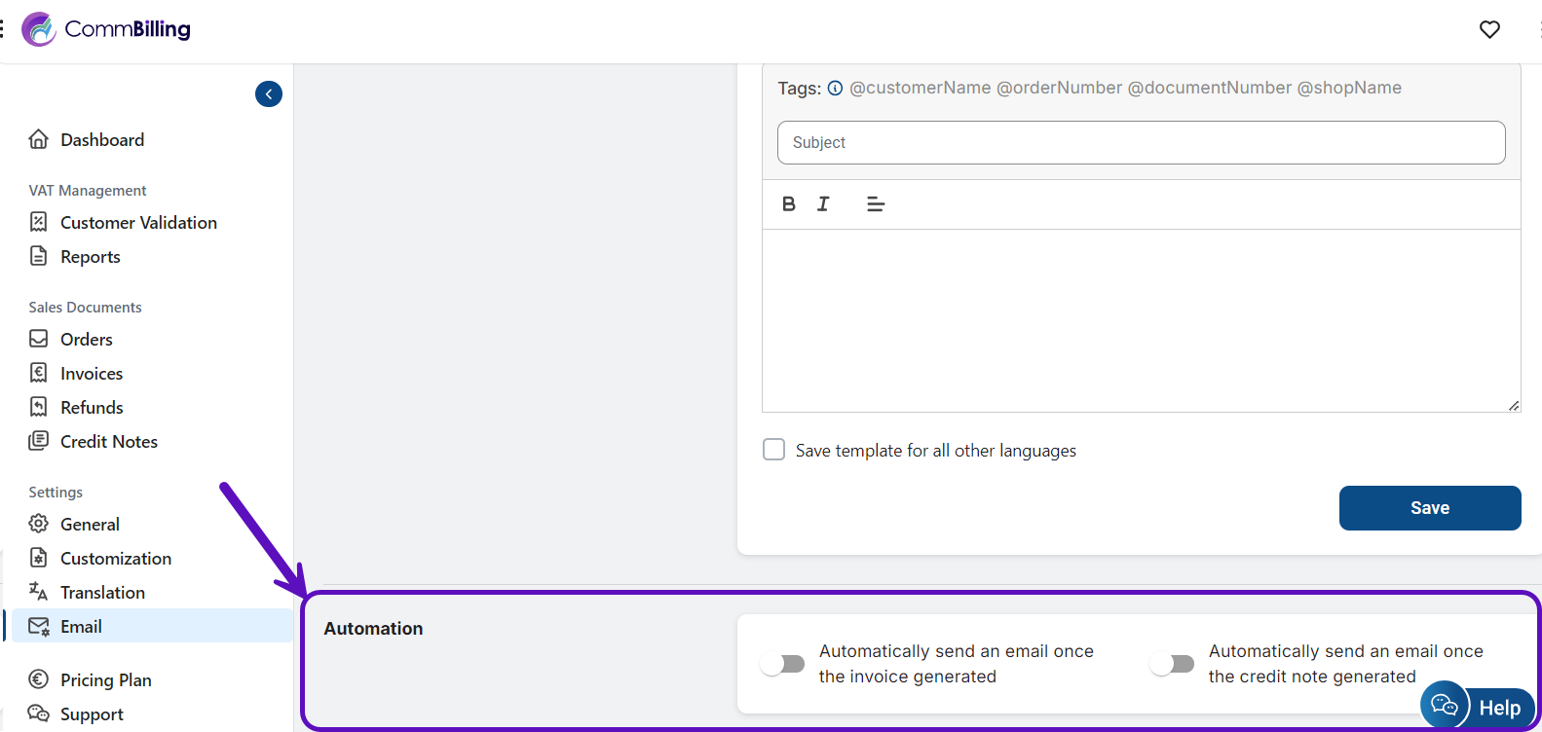1542x732 pixels.
Task: Click the Subject input field
Action: pyautogui.click(x=1141, y=143)
